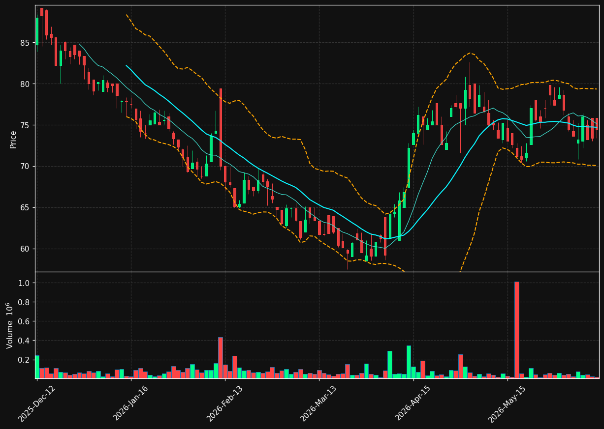Click the Volume axis title
This screenshot has height=429, width=604.
10,325
